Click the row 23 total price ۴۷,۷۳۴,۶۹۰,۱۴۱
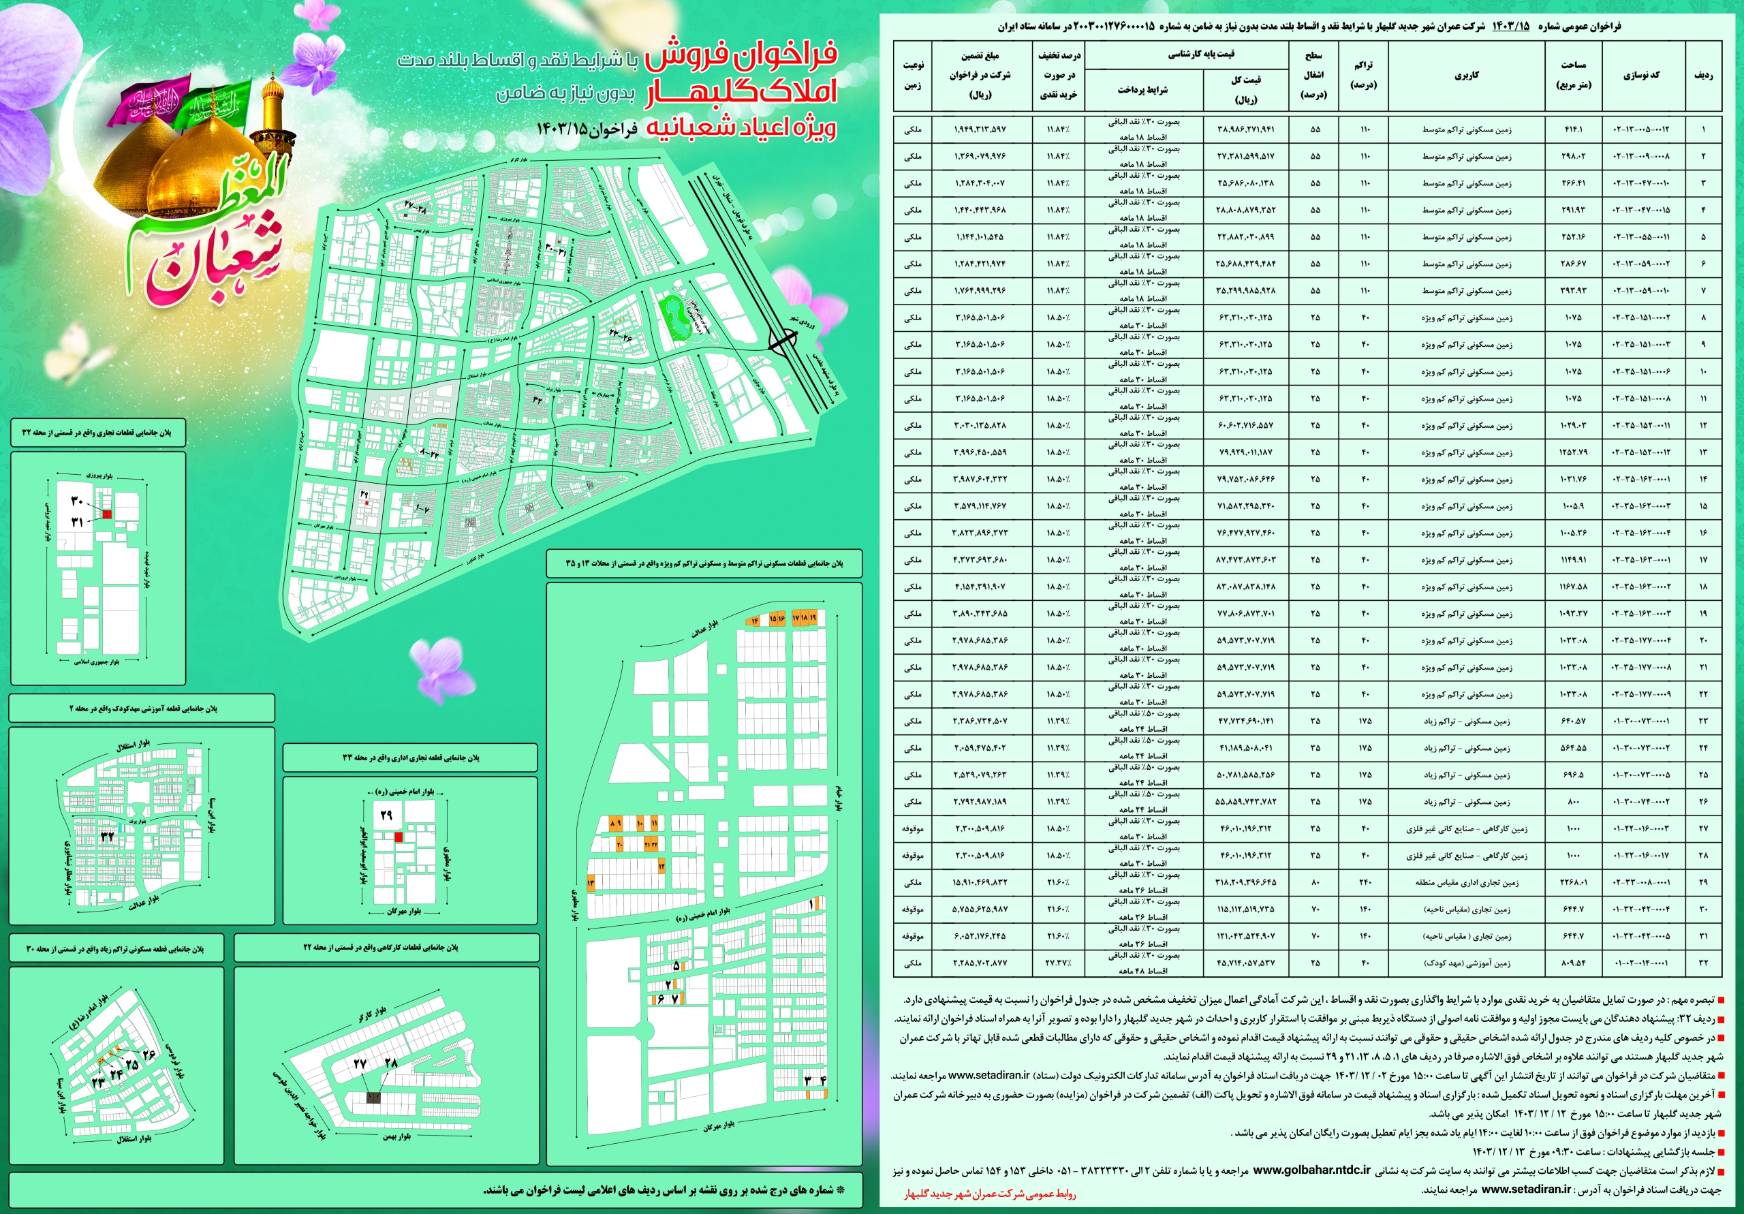1744x1214 pixels. pos(1246,721)
